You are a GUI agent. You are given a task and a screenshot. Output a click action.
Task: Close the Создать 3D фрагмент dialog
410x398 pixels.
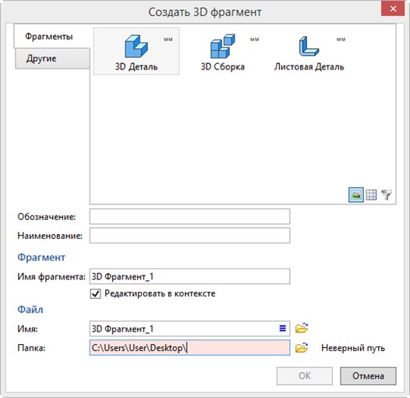[x=393, y=9]
